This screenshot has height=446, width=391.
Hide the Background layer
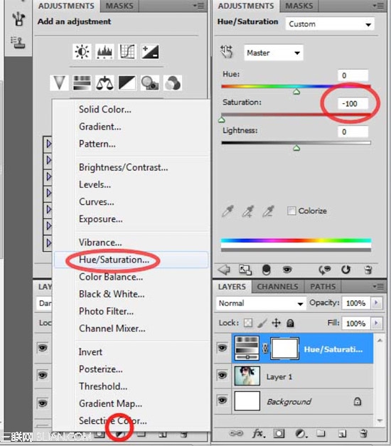(x=222, y=400)
